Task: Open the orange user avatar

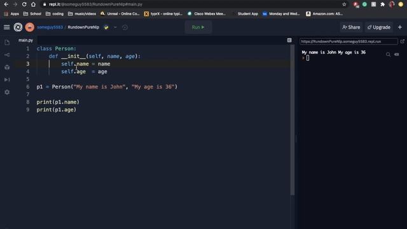Action: tap(30, 27)
